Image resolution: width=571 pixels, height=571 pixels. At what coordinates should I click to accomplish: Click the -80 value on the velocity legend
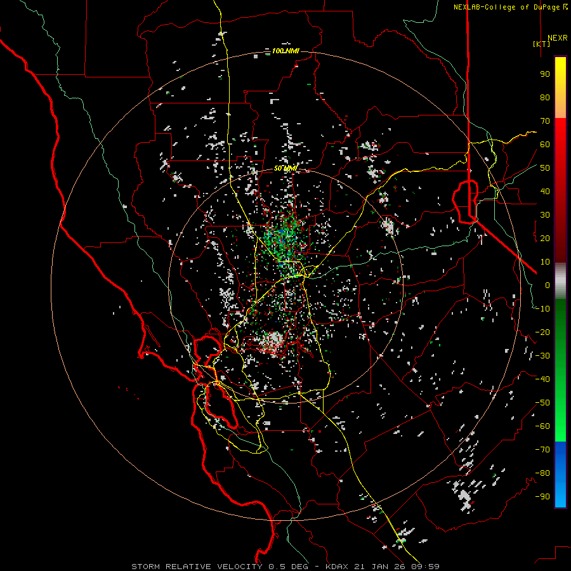coord(542,473)
